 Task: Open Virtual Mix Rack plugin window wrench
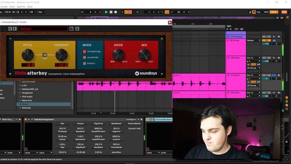tap(154, 119)
